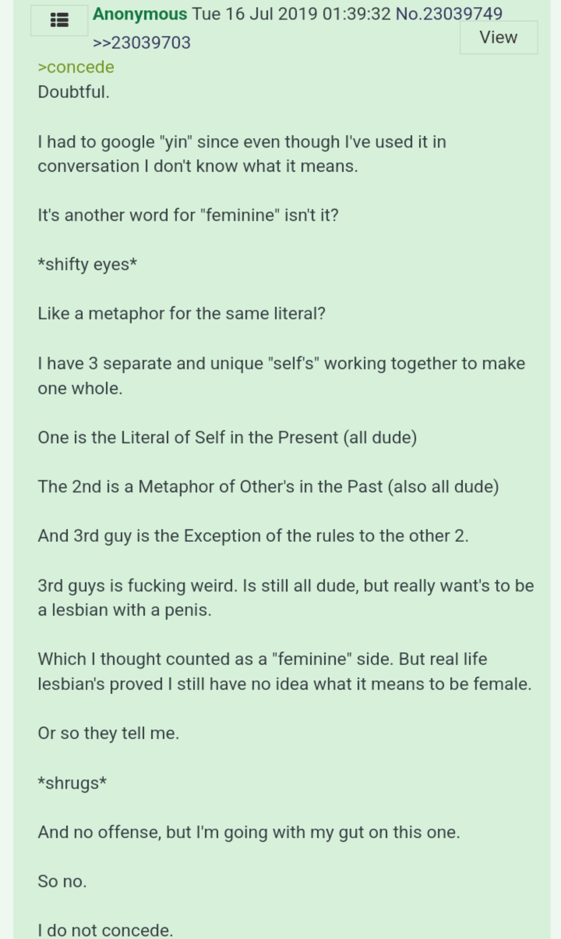Click the '*shifty eyes*' text

[87, 265]
